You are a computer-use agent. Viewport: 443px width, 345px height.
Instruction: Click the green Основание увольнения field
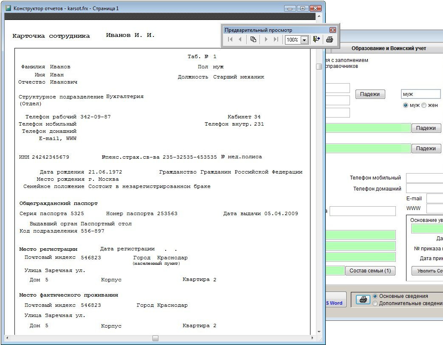click(x=427, y=229)
